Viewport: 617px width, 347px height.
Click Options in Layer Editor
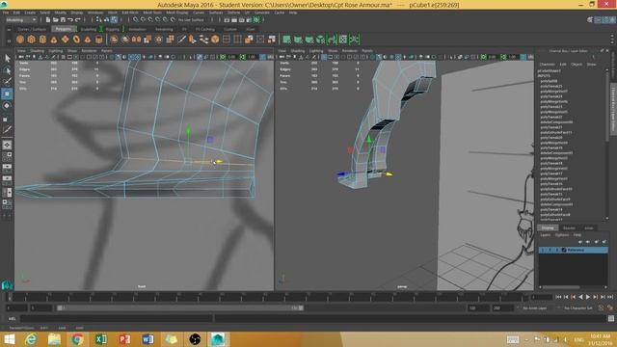click(x=562, y=235)
